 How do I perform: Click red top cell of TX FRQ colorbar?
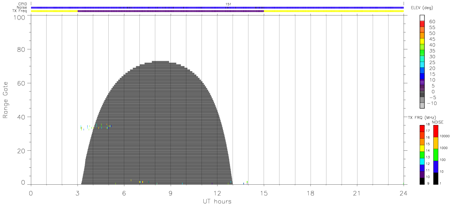click(422, 129)
